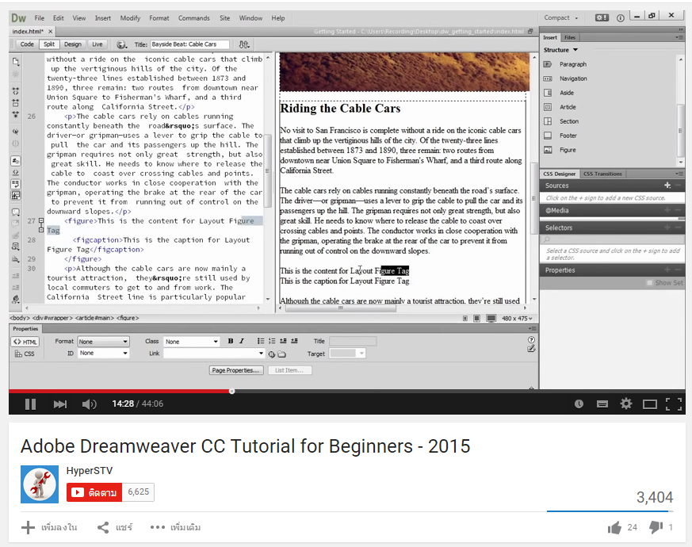Open the Format dropdown
The height and width of the screenshot is (547, 692).
click(103, 341)
